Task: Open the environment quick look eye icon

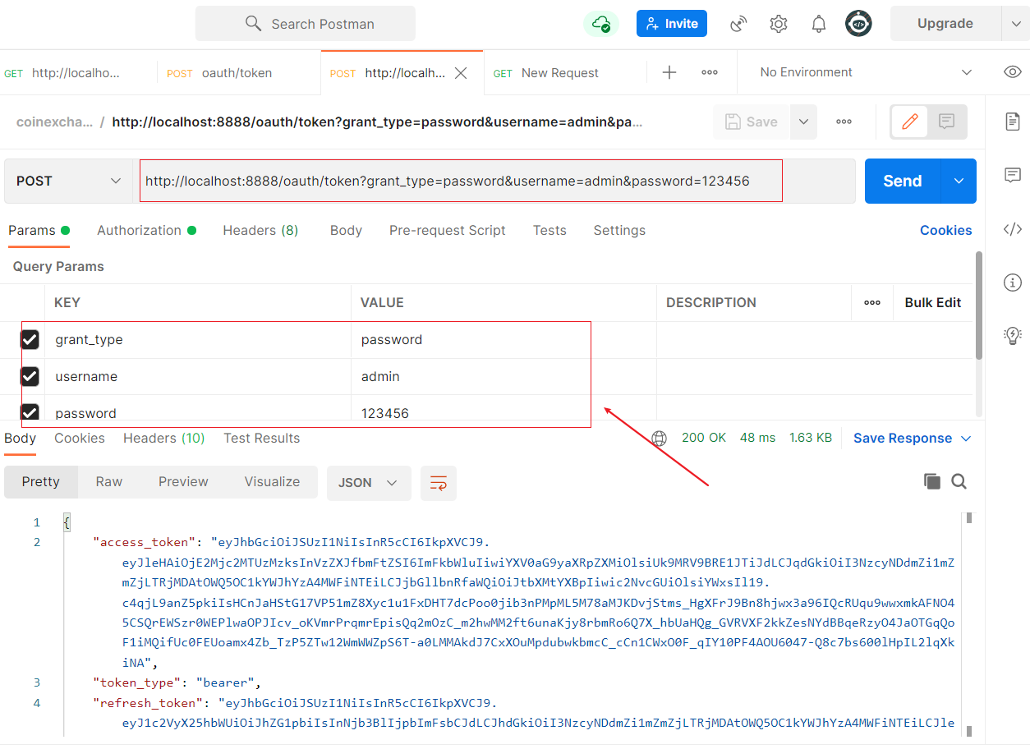Action: [1013, 72]
